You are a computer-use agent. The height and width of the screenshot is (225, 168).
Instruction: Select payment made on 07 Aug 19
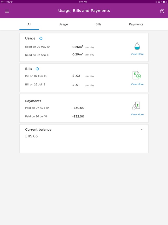tap(37, 108)
